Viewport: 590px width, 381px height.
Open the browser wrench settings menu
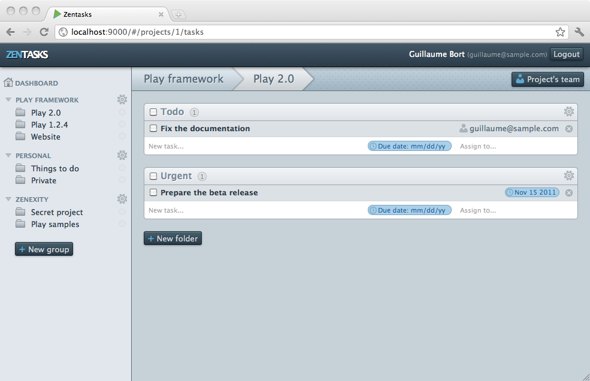(x=579, y=32)
